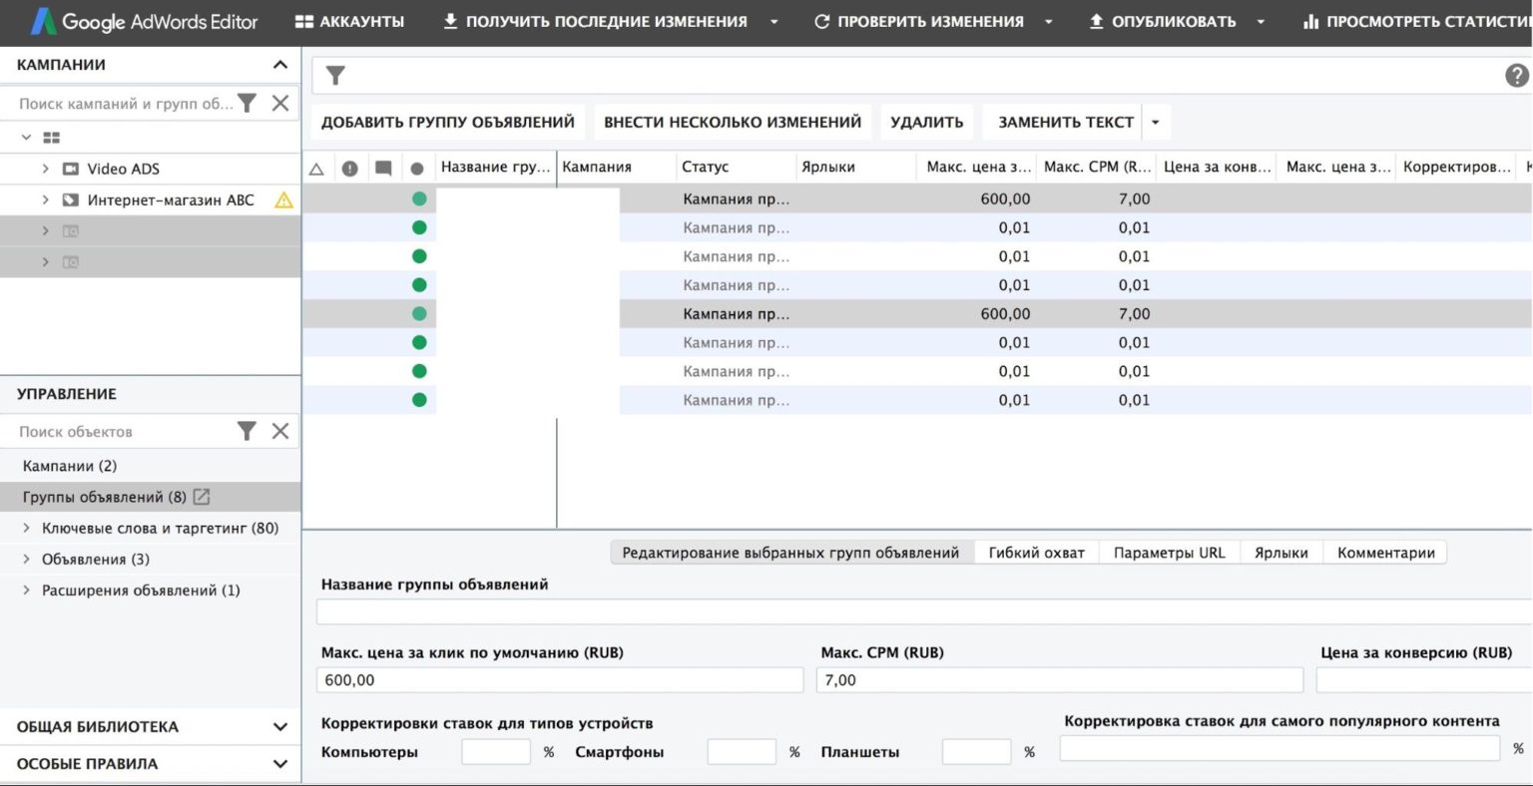Click the filter funnel above the ad groups table
The image size is (1533, 786).
click(334, 75)
